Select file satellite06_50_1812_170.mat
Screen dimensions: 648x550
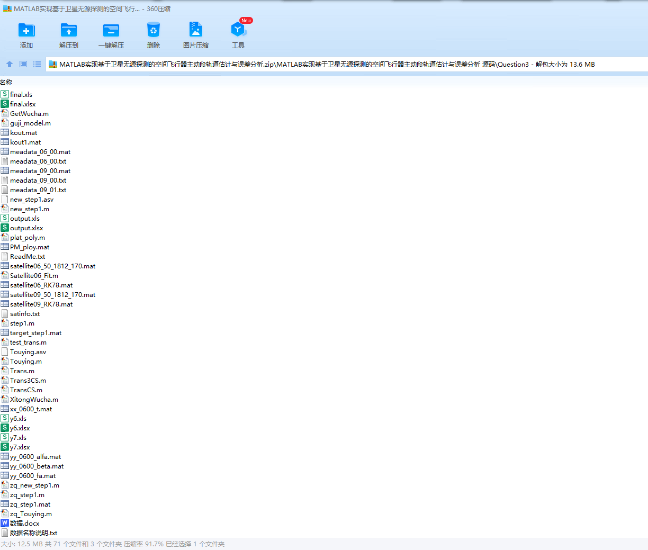[x=53, y=266]
